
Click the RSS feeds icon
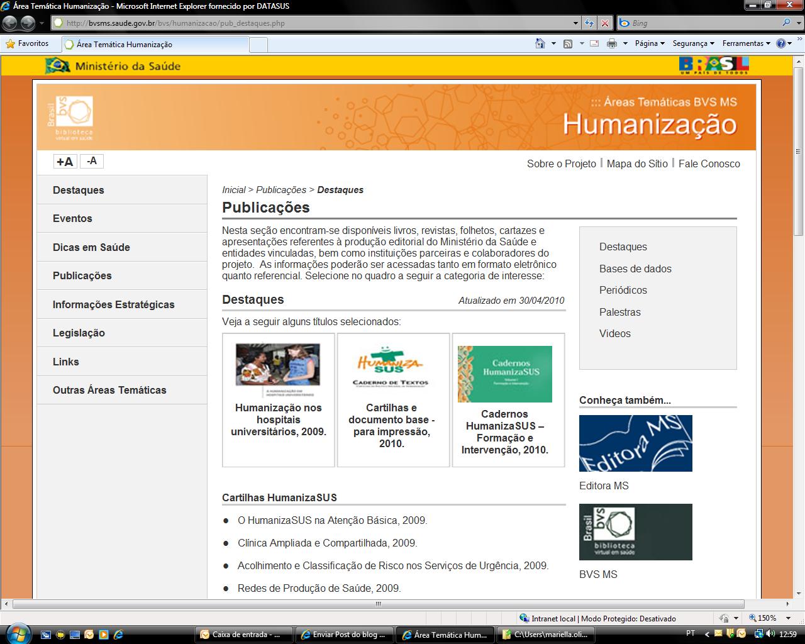point(567,43)
